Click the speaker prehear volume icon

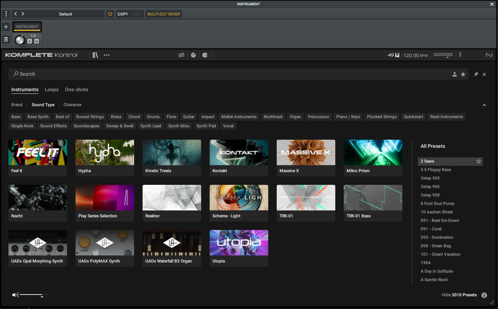point(15,295)
